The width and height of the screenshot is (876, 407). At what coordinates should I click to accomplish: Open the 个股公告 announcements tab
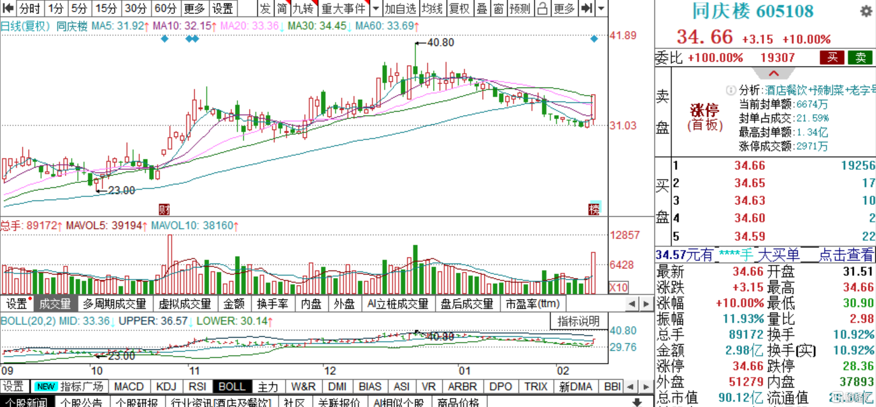pos(82,402)
